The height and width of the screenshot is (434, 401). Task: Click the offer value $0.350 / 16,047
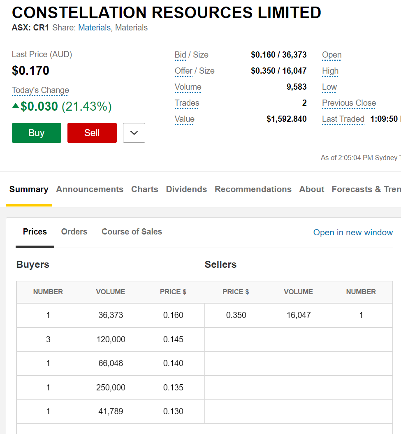[279, 71]
